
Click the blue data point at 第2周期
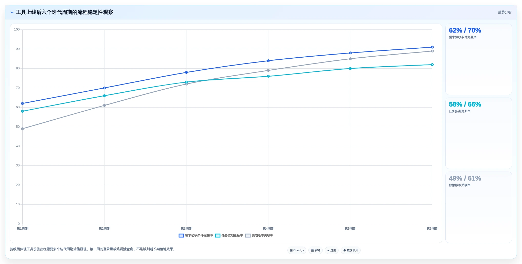pyautogui.click(x=105, y=88)
